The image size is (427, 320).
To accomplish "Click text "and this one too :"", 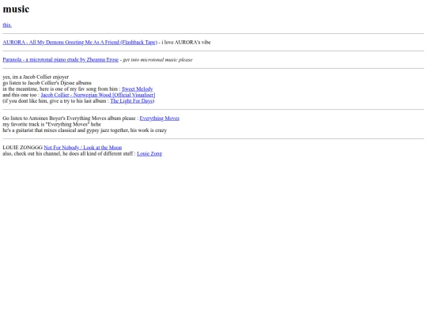I will click(21, 95).
